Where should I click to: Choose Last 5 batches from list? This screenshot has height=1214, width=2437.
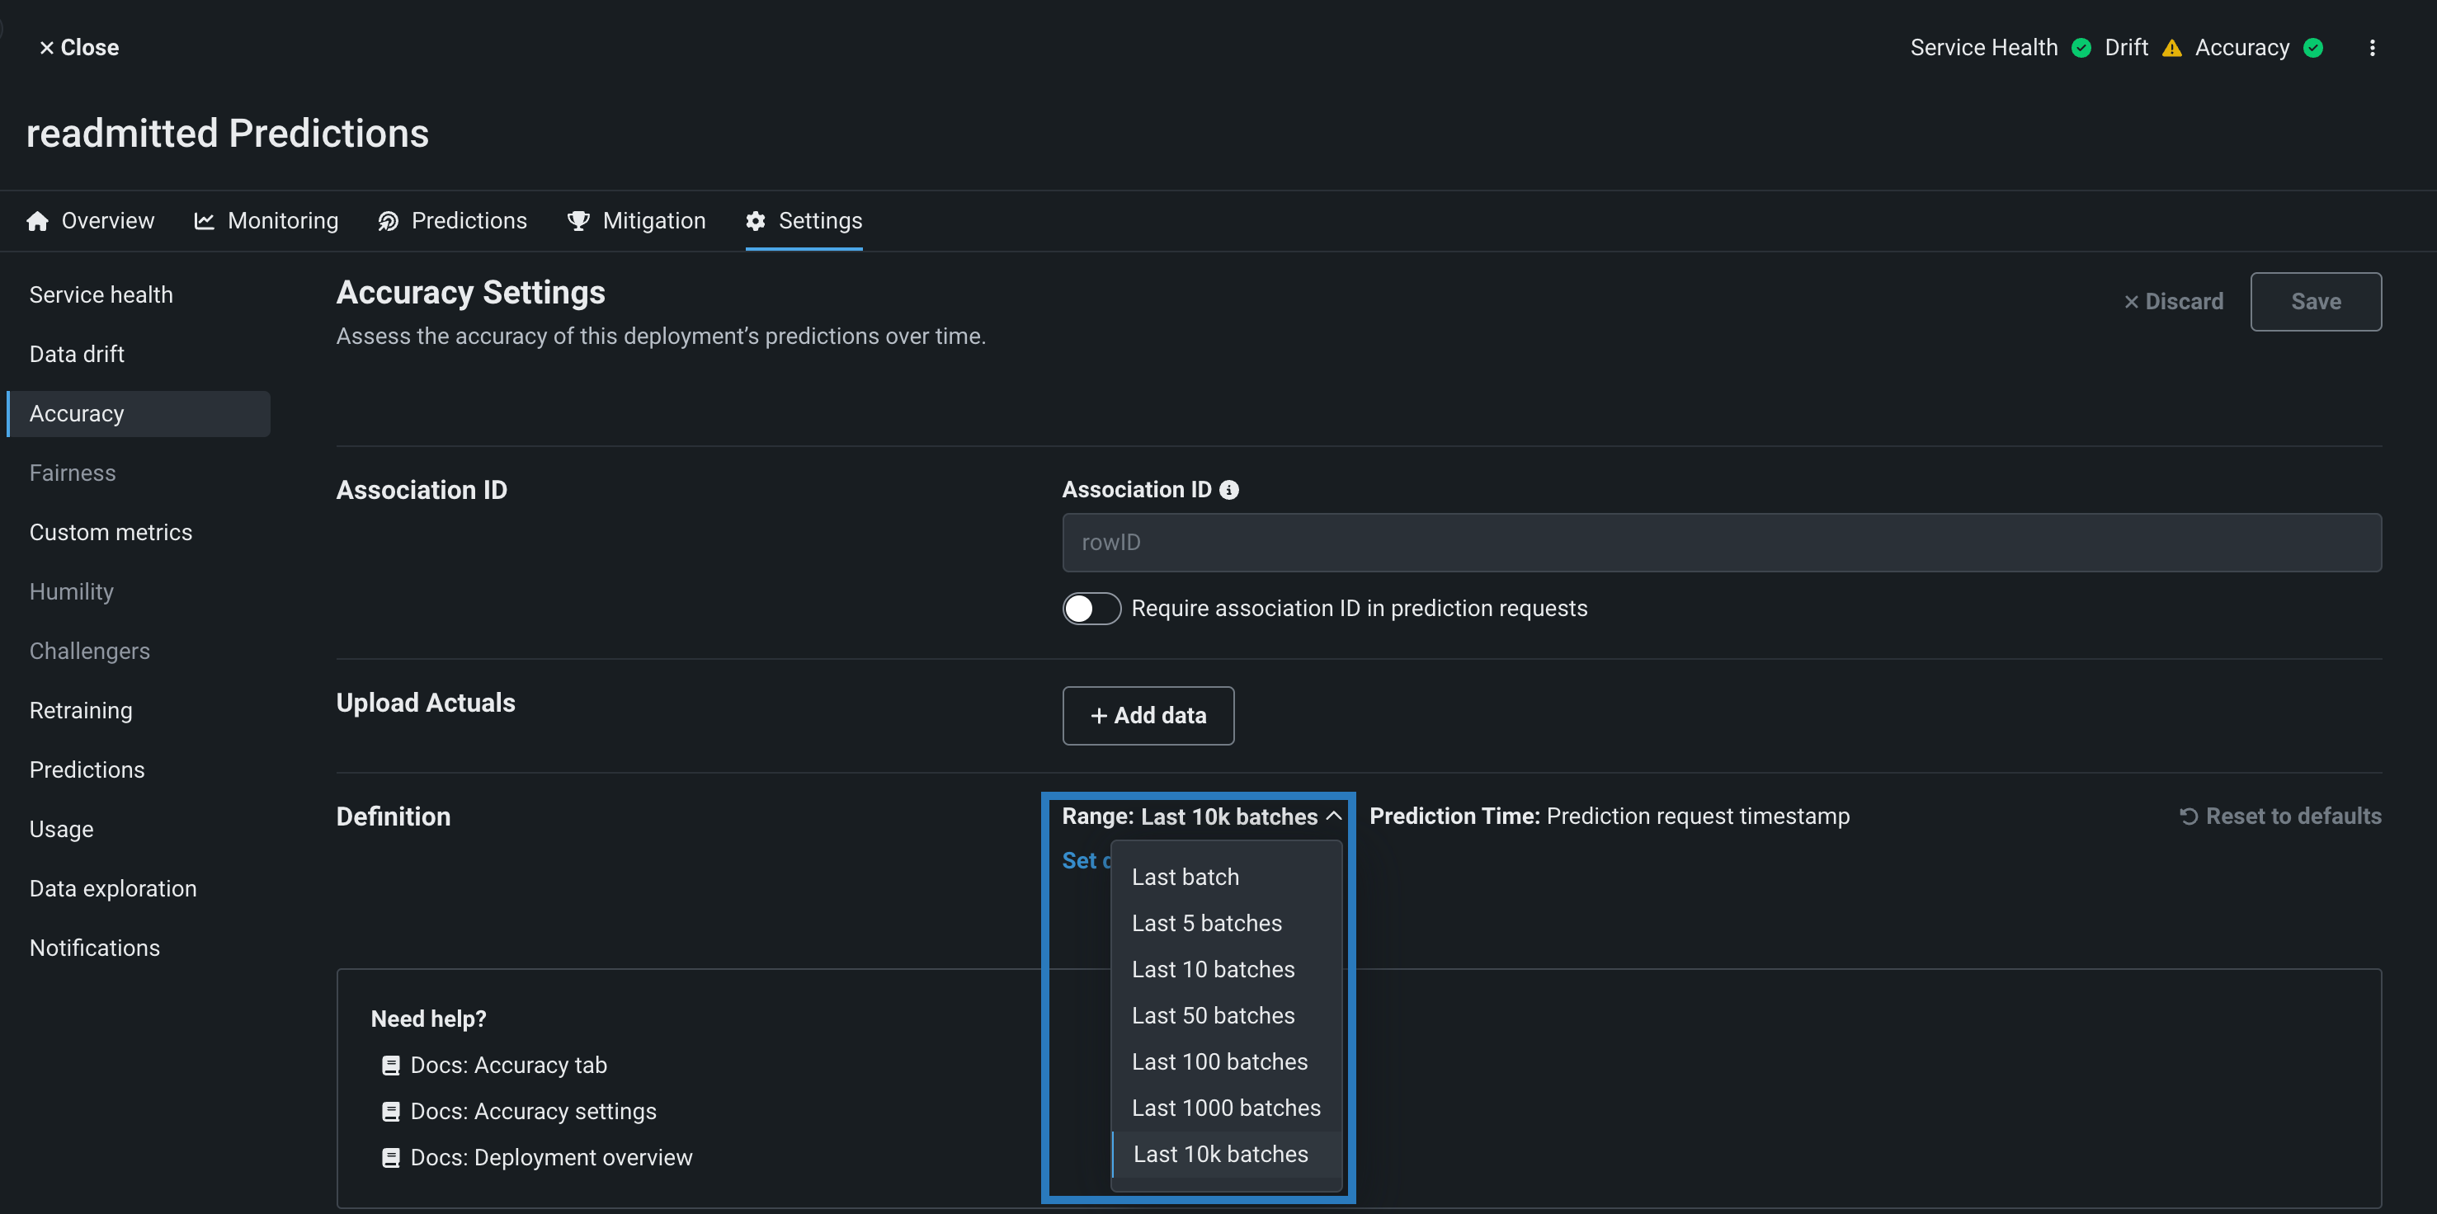[1206, 924]
